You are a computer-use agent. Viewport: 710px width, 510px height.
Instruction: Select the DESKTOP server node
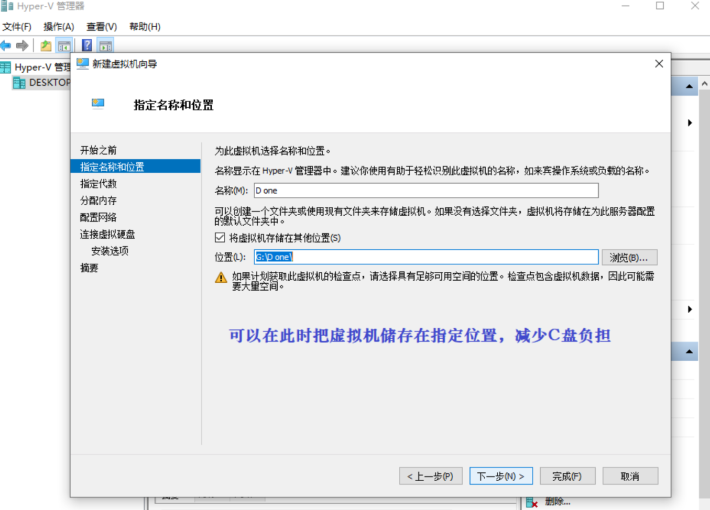[x=42, y=83]
